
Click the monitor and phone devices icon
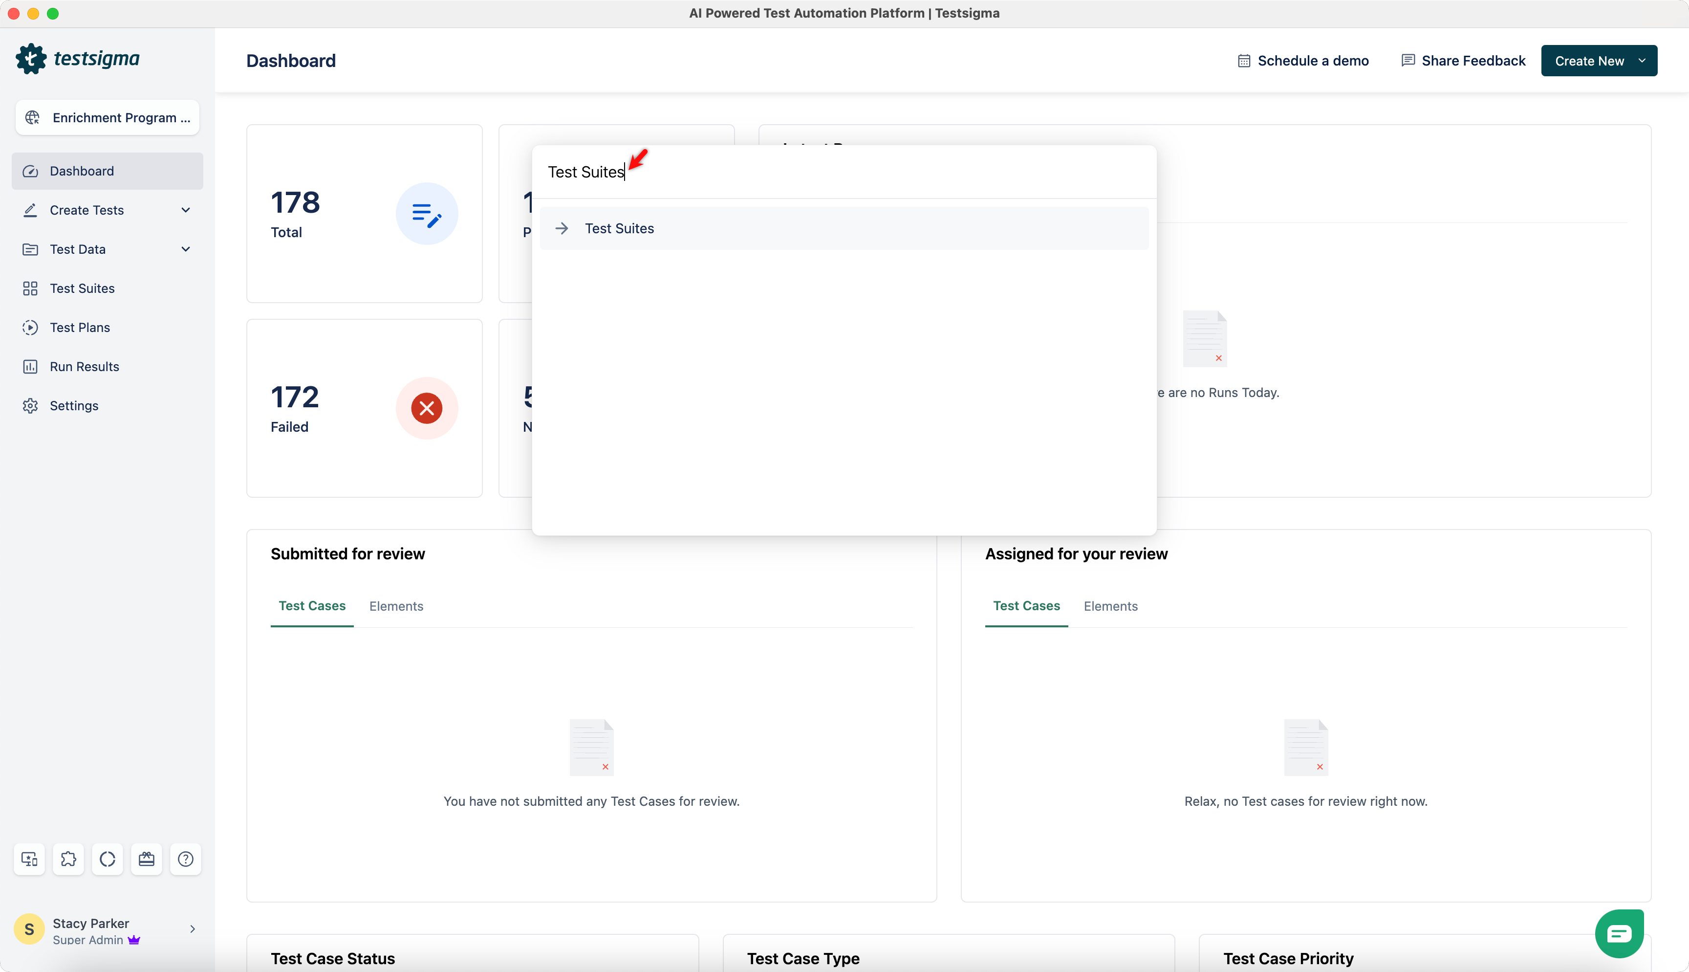click(x=29, y=859)
